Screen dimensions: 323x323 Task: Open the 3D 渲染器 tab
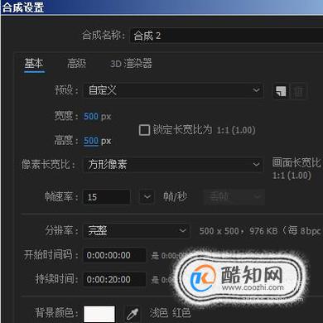point(132,64)
